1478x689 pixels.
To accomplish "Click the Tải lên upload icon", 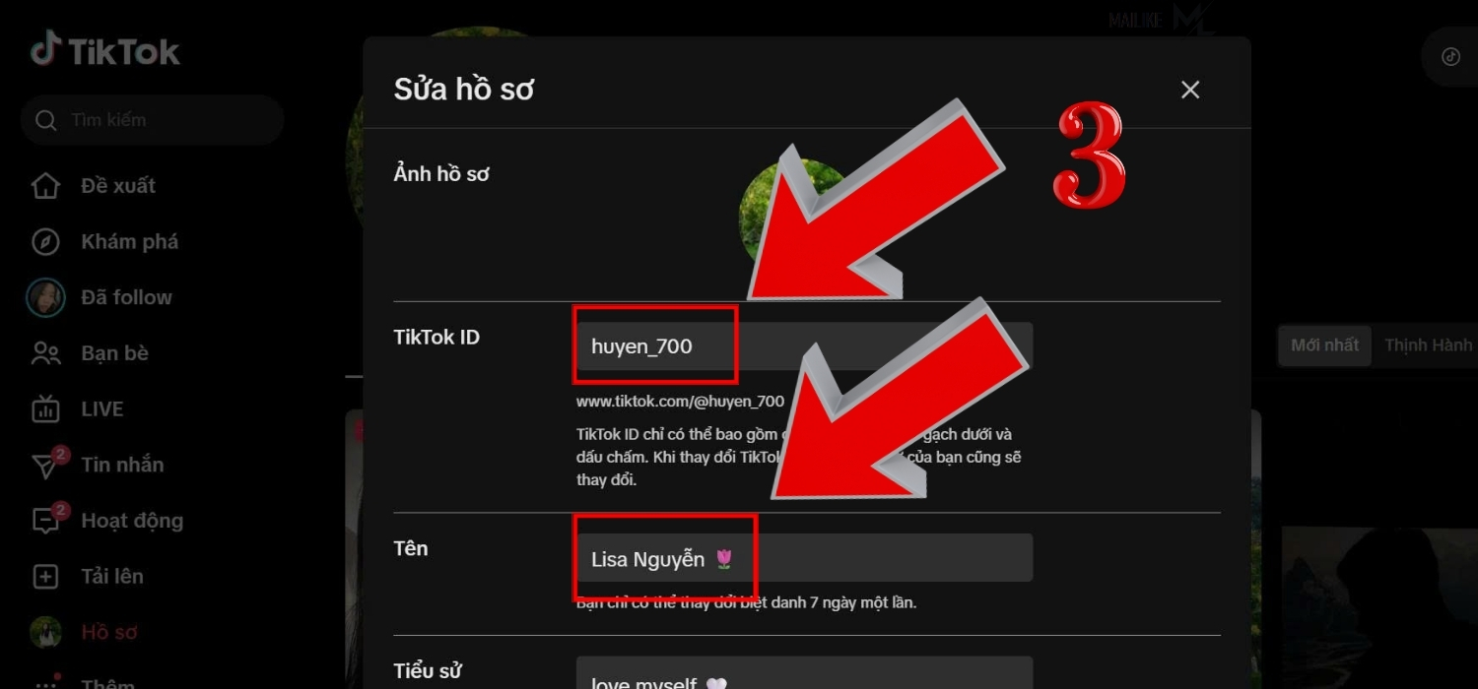I will tap(45, 577).
